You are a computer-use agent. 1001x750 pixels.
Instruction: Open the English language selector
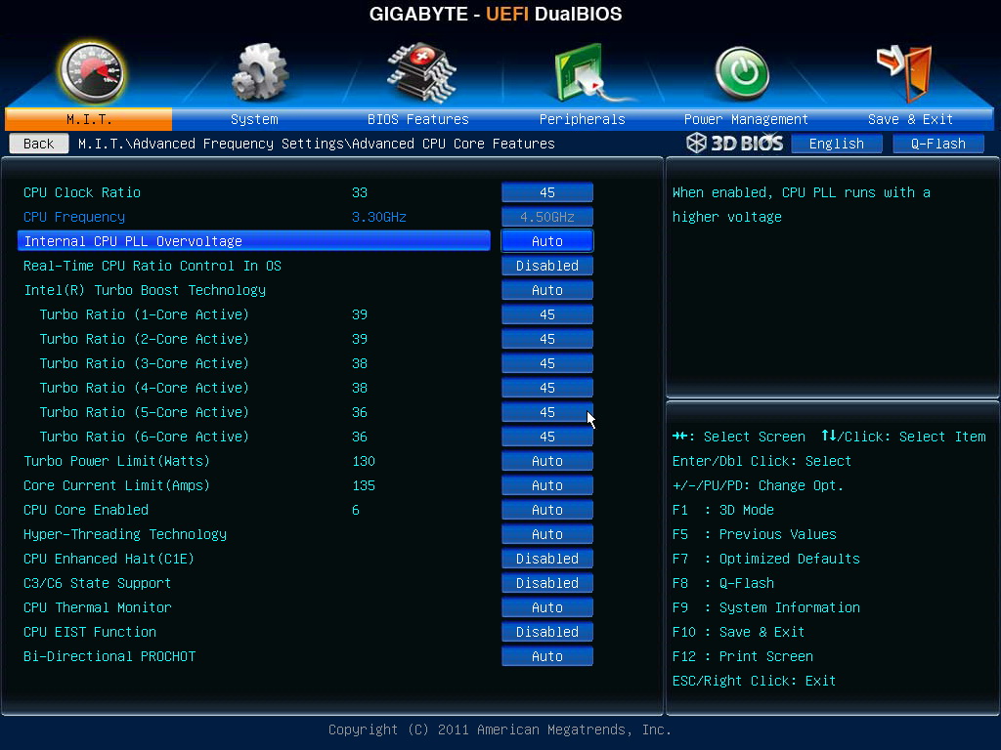click(x=837, y=144)
